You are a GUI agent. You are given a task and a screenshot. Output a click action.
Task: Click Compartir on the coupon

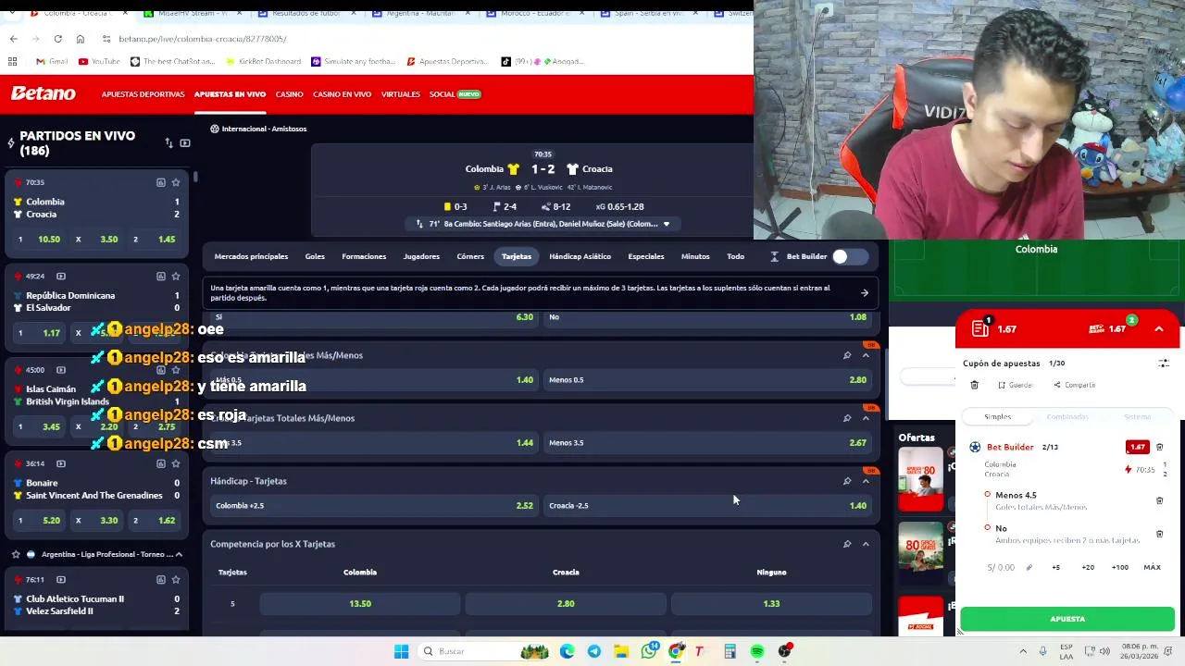(x=1074, y=385)
